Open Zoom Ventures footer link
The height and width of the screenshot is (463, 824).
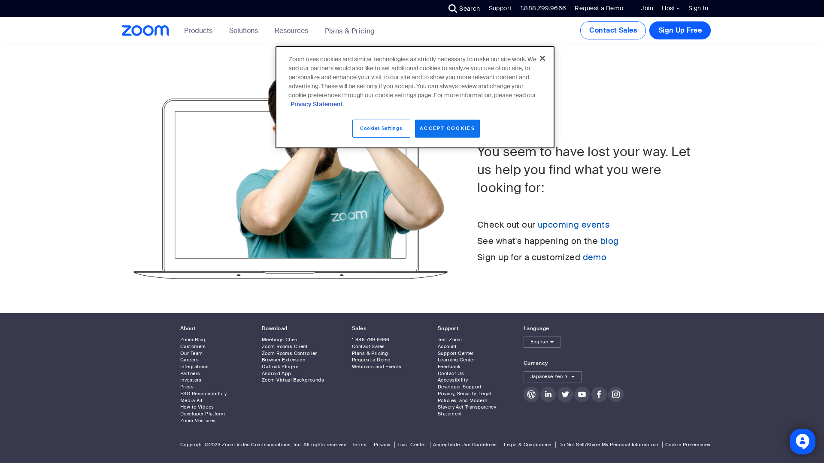tap(198, 421)
